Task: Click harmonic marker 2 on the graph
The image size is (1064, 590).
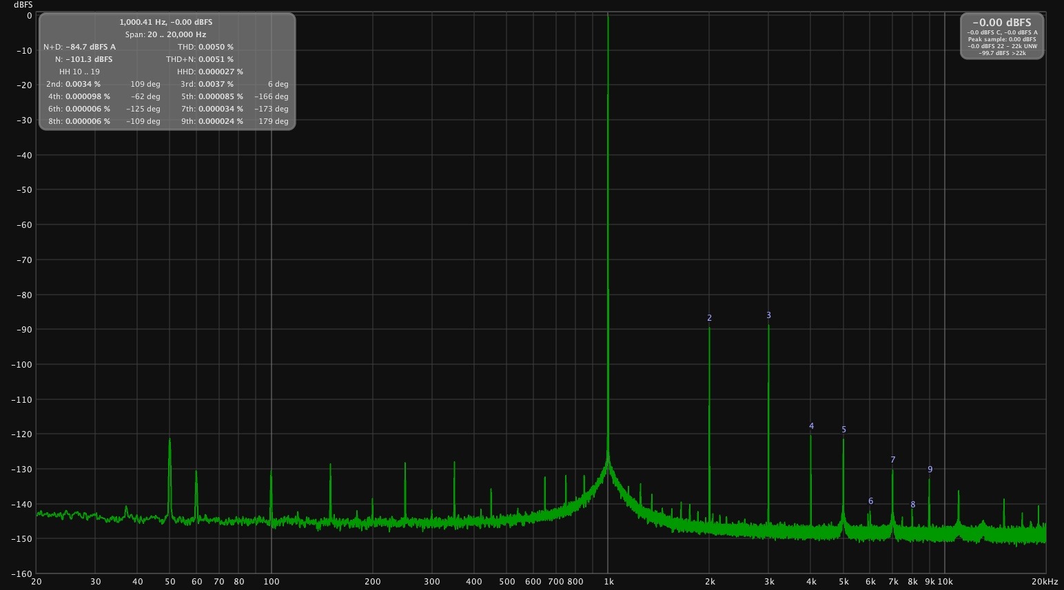Action: [709, 318]
